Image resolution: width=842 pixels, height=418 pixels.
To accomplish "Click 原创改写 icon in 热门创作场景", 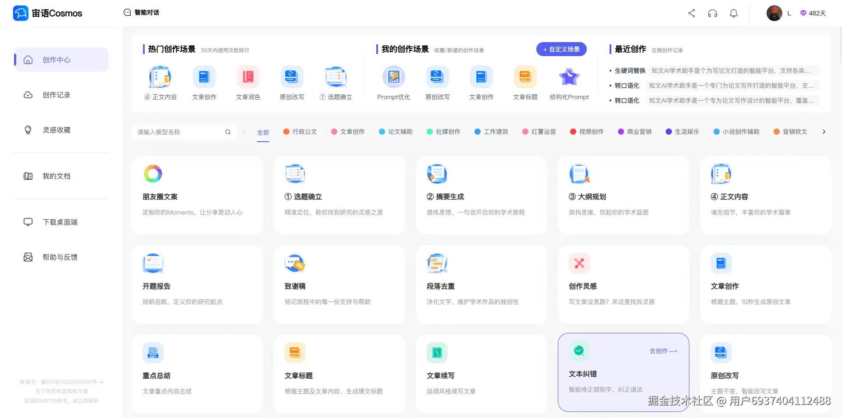I will pos(292,77).
